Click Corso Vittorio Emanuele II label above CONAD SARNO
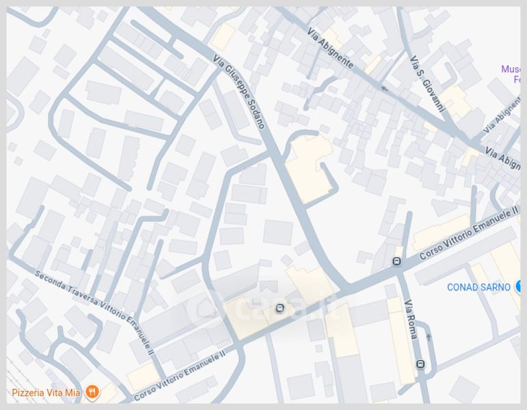Viewport: 527px width, 410px height. pos(469,234)
